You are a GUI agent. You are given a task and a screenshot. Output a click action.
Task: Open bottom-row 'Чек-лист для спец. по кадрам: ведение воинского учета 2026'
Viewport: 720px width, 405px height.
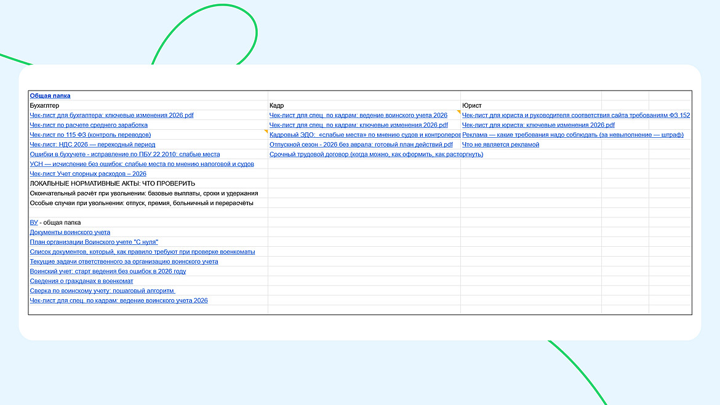[x=119, y=300]
